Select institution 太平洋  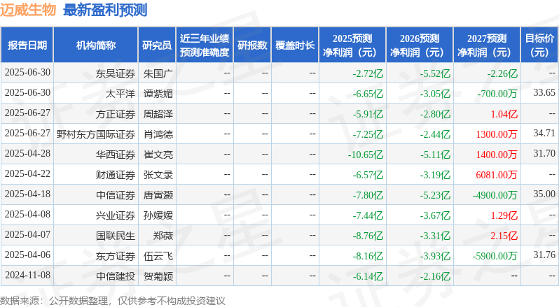coord(120,94)
